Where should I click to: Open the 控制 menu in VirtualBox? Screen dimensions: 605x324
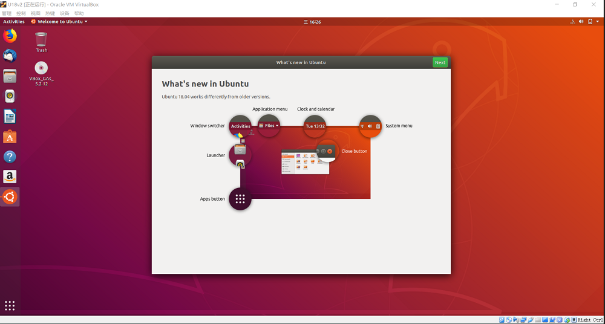[21, 13]
